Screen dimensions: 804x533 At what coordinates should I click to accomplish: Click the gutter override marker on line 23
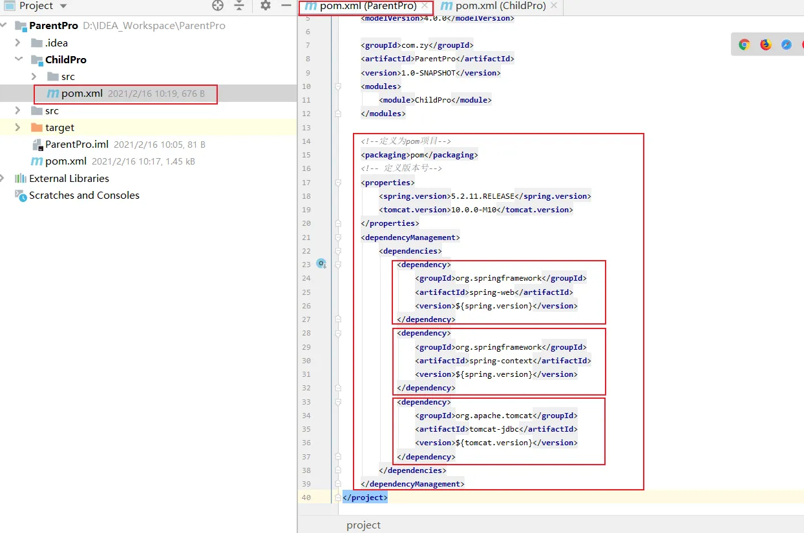[321, 264]
